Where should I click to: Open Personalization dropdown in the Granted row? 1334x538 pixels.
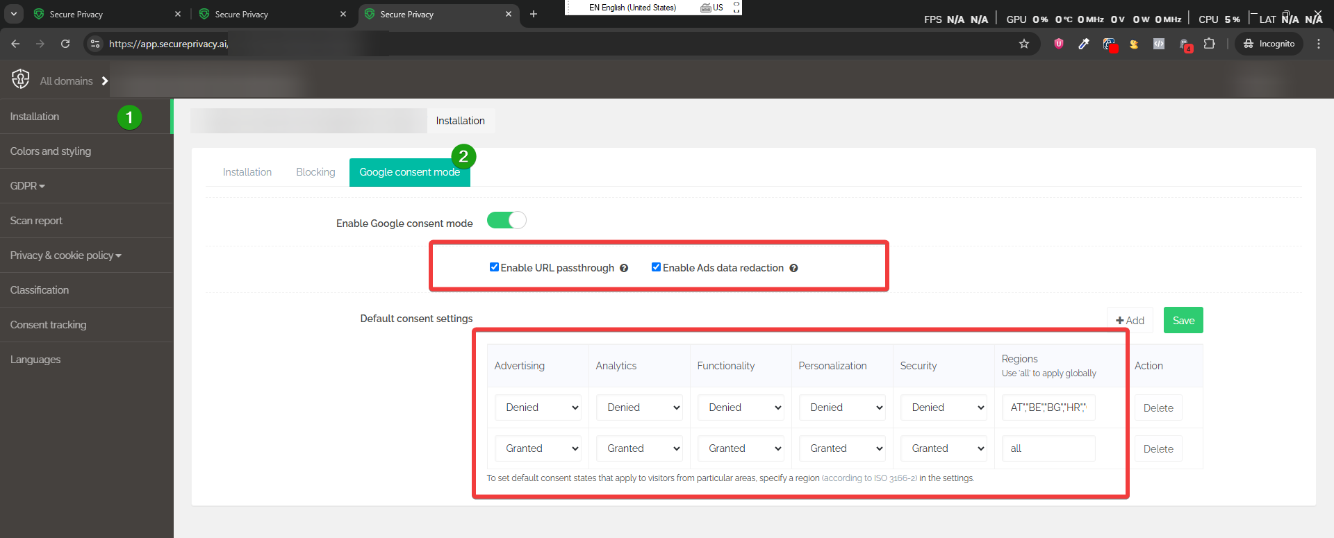[842, 448]
